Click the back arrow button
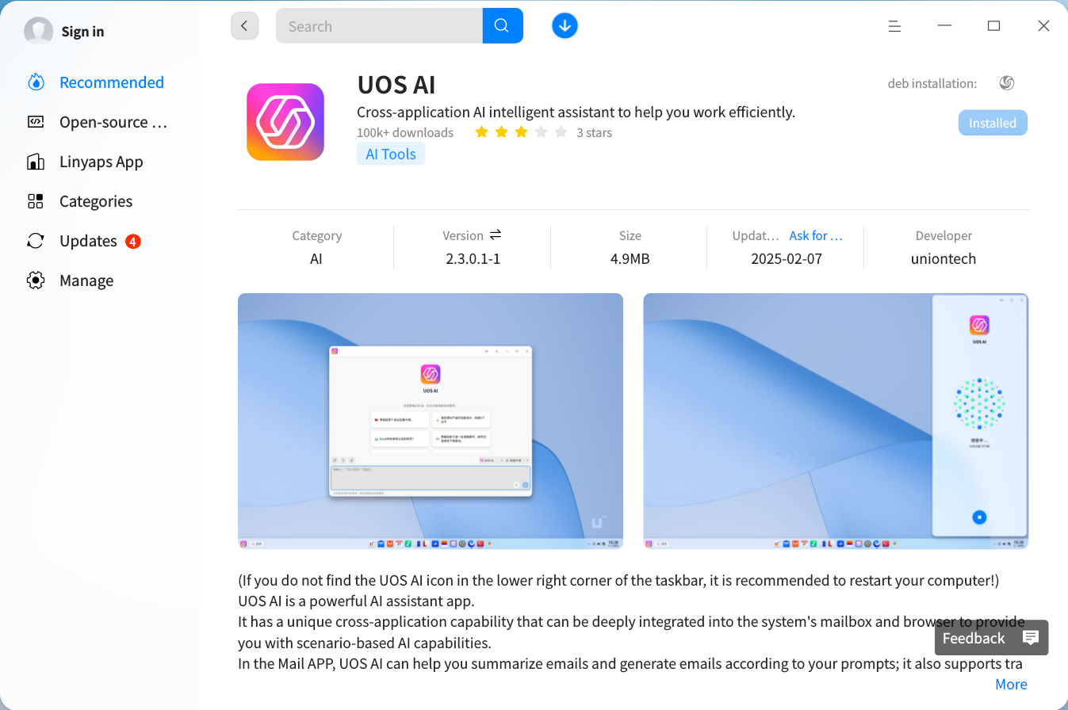Image resolution: width=1068 pixels, height=710 pixels. tap(244, 26)
